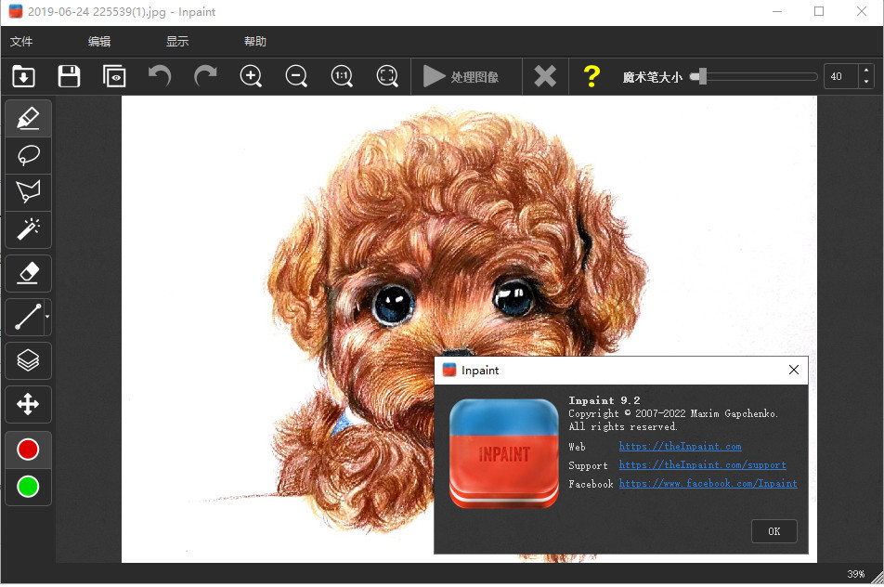Increase the magic pen size with the up arrow
The image size is (884, 587).
pyautogui.click(x=866, y=71)
